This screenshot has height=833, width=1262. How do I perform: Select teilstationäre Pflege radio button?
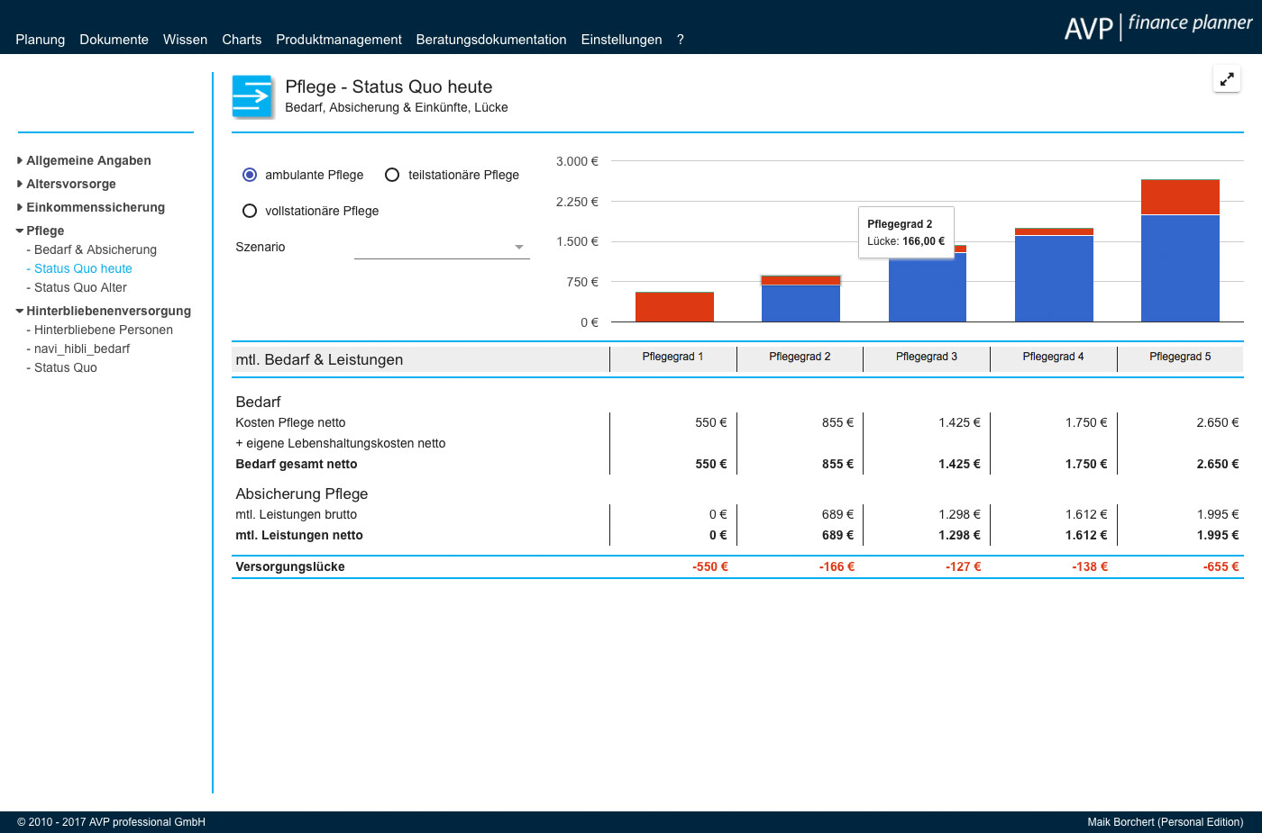pyautogui.click(x=392, y=175)
